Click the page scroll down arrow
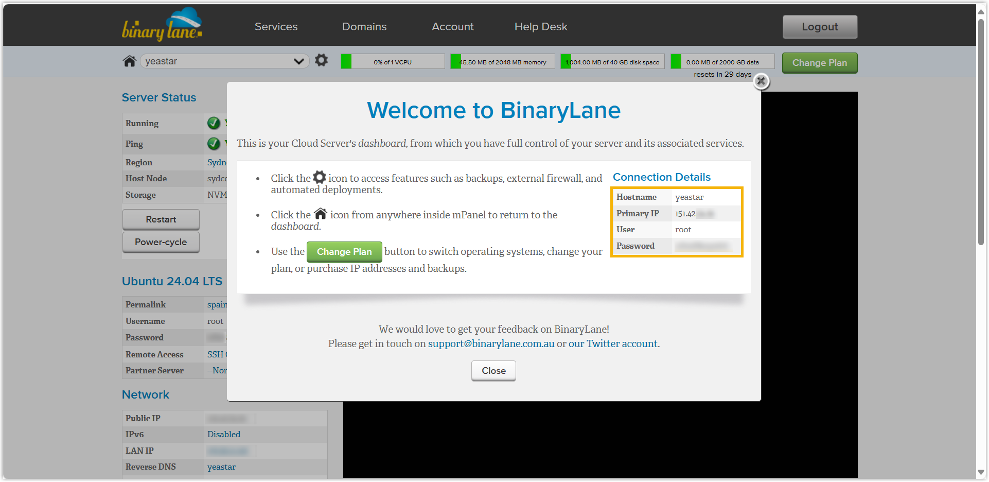The height and width of the screenshot is (482, 989). point(981,472)
